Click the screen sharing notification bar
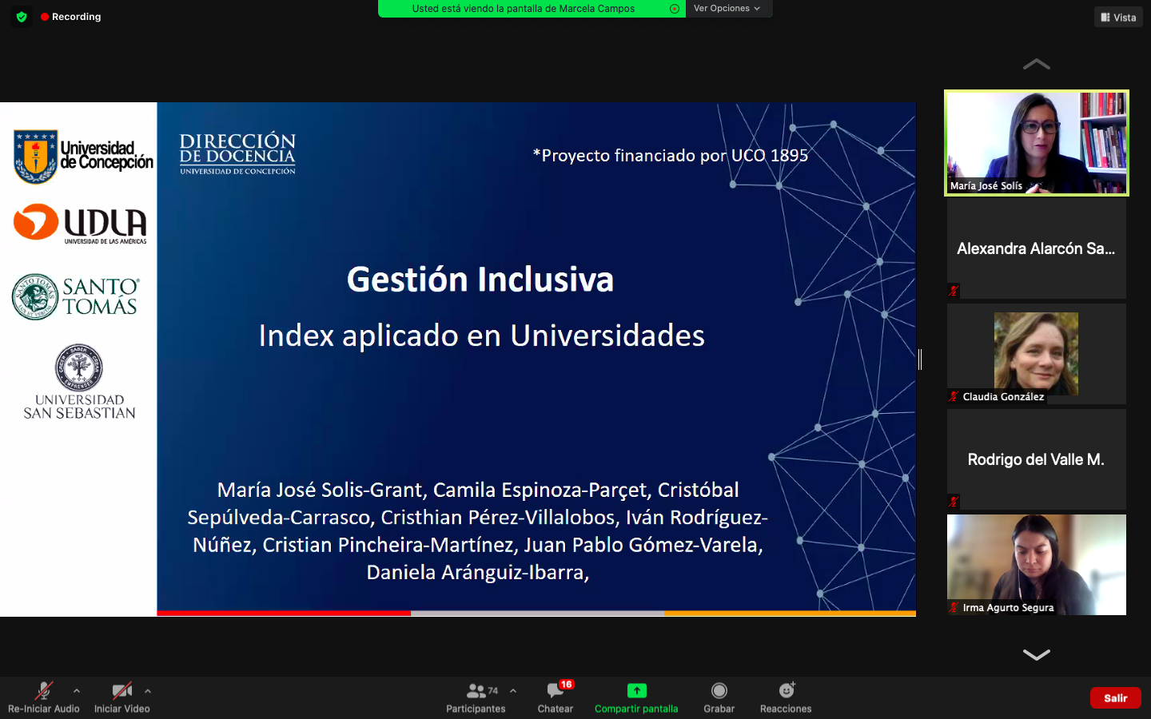This screenshot has height=719, width=1151. 532,9
